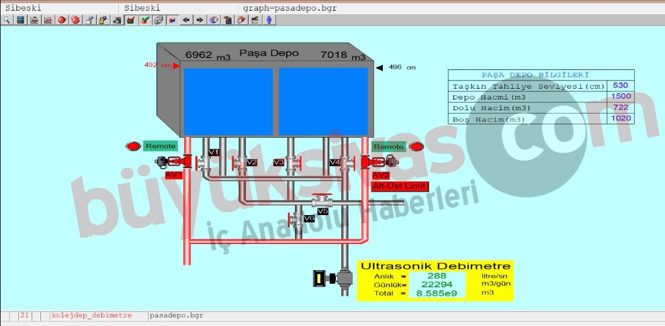This screenshot has width=665, height=326.
Task: Click the forward arrow navigation icon
Action: click(199, 21)
